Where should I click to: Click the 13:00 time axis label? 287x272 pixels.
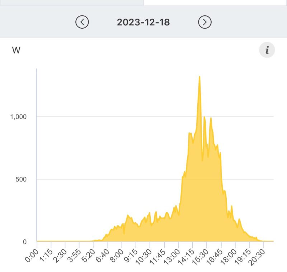[172, 256]
